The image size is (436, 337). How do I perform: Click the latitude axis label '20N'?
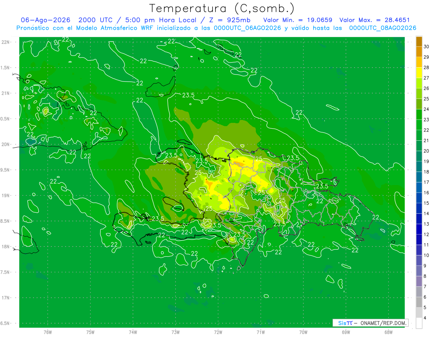[6, 144]
